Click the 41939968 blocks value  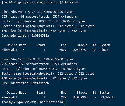[80, 97]
